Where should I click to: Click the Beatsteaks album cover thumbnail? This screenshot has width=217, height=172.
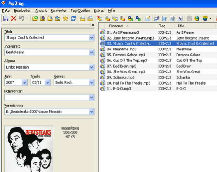click(29, 149)
